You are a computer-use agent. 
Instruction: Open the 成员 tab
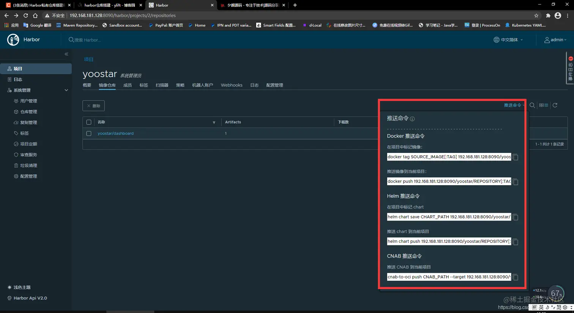point(128,85)
